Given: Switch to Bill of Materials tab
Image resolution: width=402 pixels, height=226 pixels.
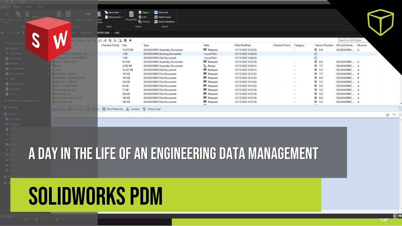Looking at the screenshot, I should coord(113,109).
